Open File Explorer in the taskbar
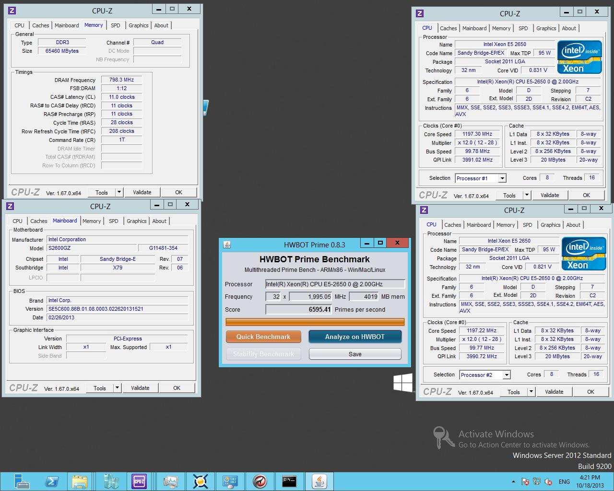 [x=80, y=481]
